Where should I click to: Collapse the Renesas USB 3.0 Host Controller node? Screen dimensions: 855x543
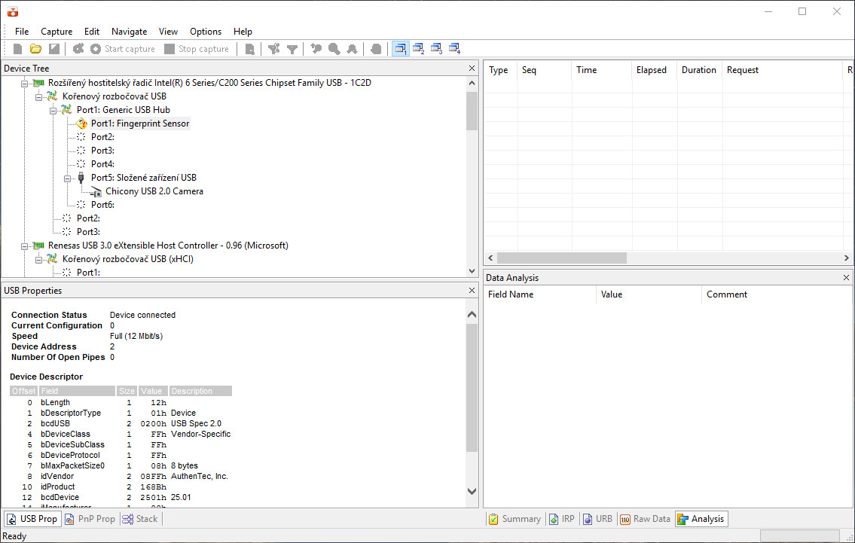(25, 246)
